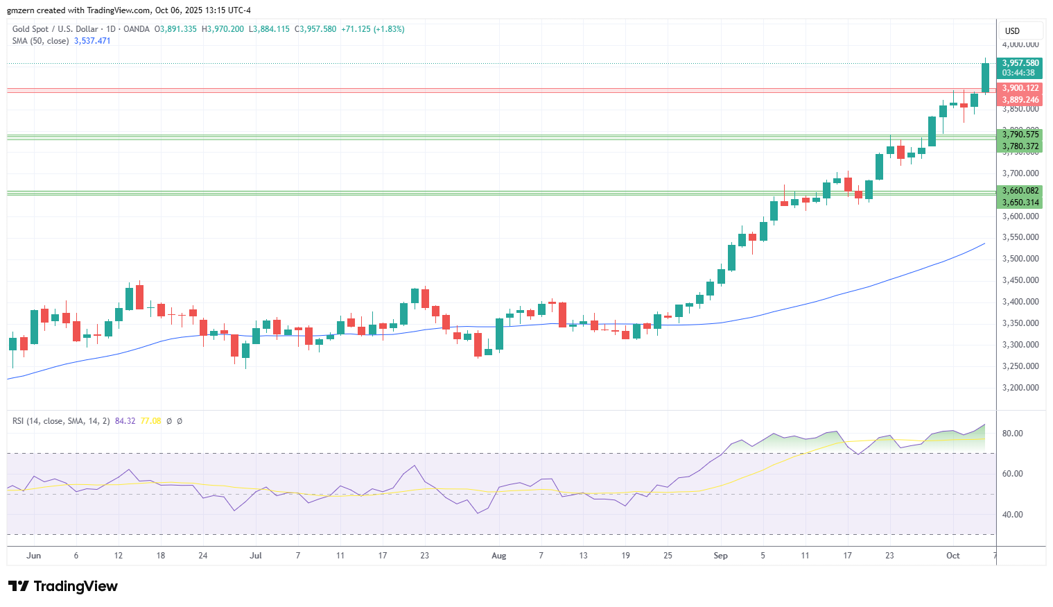Image resolution: width=1053 pixels, height=607 pixels.
Task: Click the Aug label on the time axis
Action: point(498,556)
